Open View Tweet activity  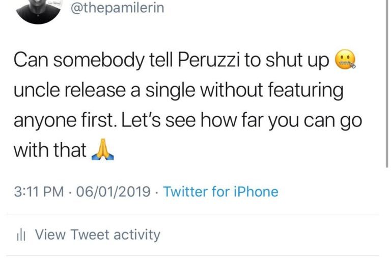(x=97, y=235)
